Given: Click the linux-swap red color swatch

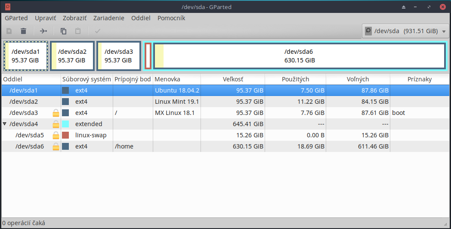Looking at the screenshot, I should coord(65,136).
